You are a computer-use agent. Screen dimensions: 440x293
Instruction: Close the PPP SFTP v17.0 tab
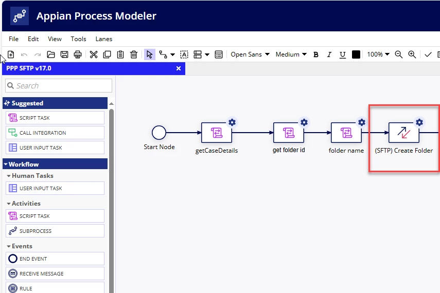pyautogui.click(x=179, y=68)
